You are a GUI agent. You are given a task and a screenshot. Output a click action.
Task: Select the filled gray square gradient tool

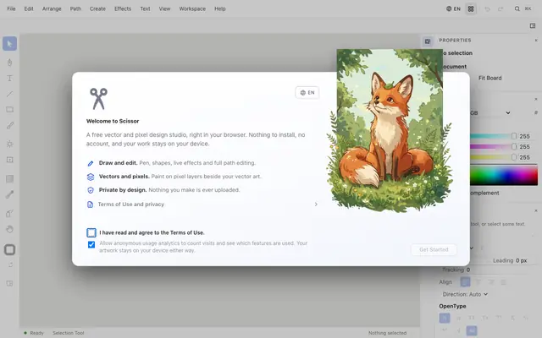pyautogui.click(x=9, y=178)
